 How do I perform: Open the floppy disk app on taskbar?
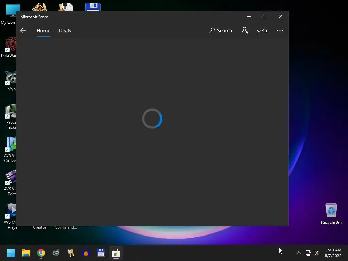pos(101,253)
